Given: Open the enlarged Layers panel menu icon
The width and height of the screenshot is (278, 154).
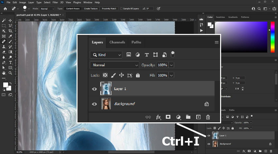Looking at the screenshot, I should (x=217, y=42).
